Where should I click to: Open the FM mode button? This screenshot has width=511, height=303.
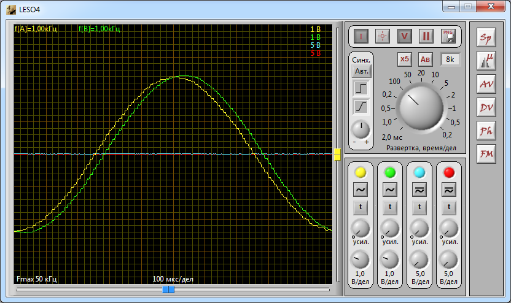[x=486, y=154]
